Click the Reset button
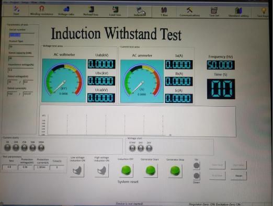273x206 pixels. click(x=238, y=176)
